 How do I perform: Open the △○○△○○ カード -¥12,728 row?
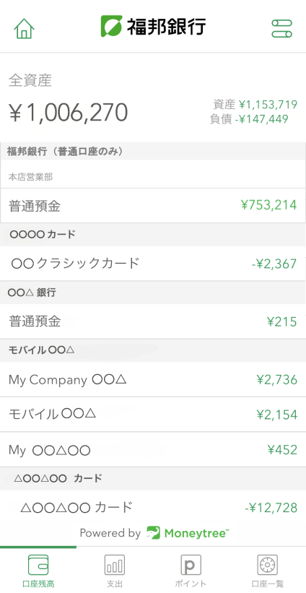tap(153, 507)
